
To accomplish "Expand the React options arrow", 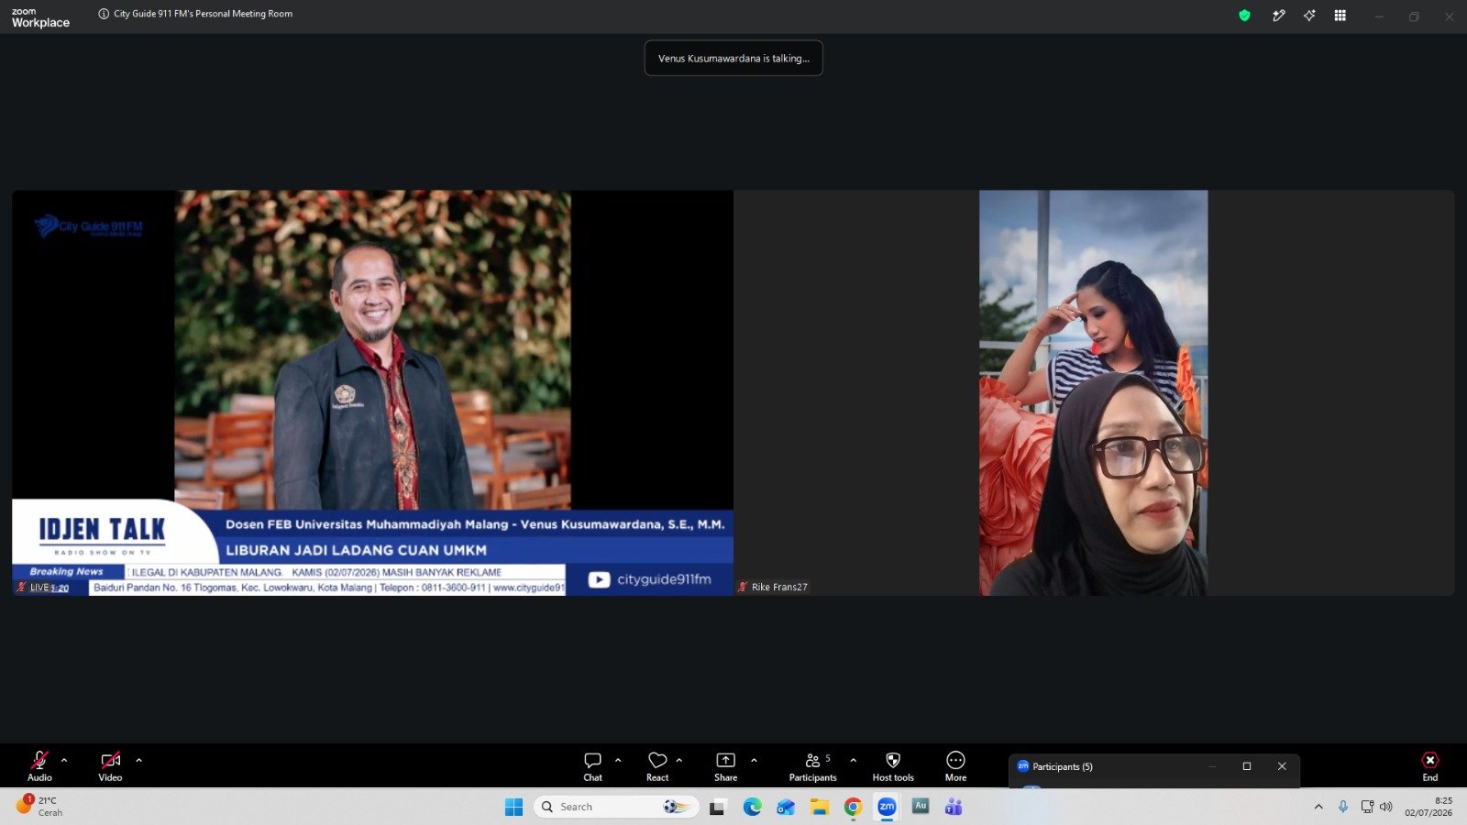I will pyautogui.click(x=679, y=760).
